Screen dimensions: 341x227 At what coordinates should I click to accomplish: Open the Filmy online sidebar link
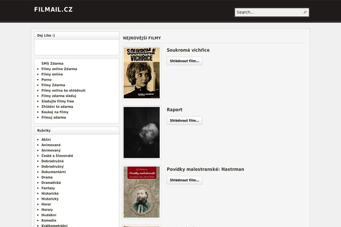[x=52, y=74]
